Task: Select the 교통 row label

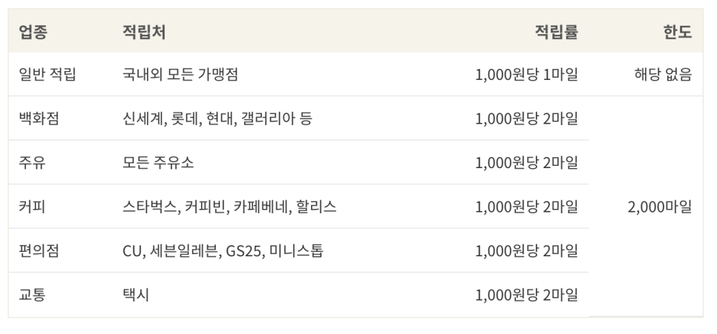Action: click(32, 295)
